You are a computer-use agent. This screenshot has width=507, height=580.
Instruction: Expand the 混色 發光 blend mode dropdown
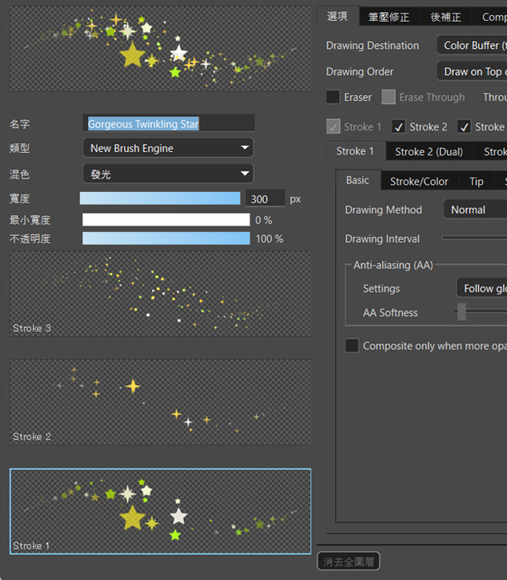tap(168, 174)
